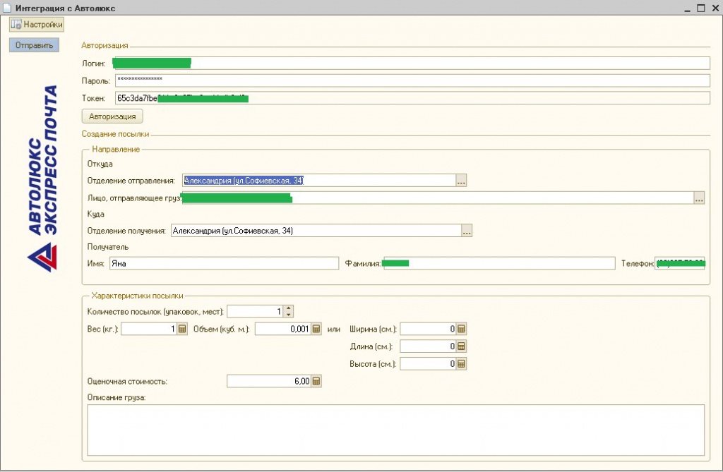Click the Ширина (см.) value field

429,329
